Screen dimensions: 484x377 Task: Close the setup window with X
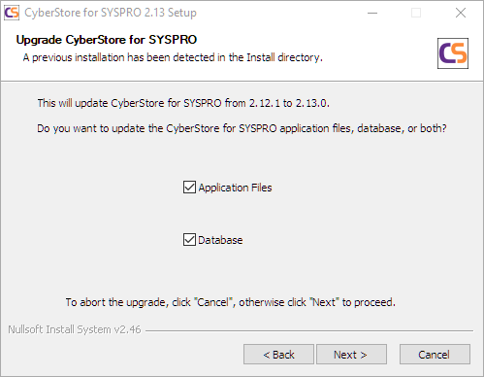point(461,13)
